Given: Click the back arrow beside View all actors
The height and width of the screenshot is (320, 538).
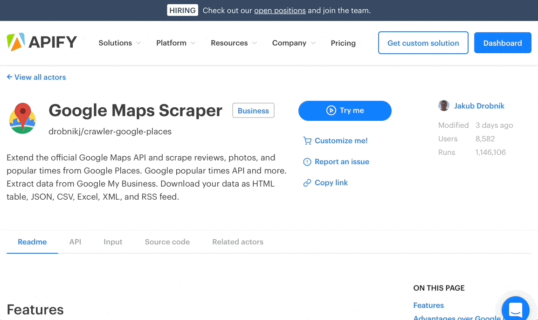Looking at the screenshot, I should [10, 77].
